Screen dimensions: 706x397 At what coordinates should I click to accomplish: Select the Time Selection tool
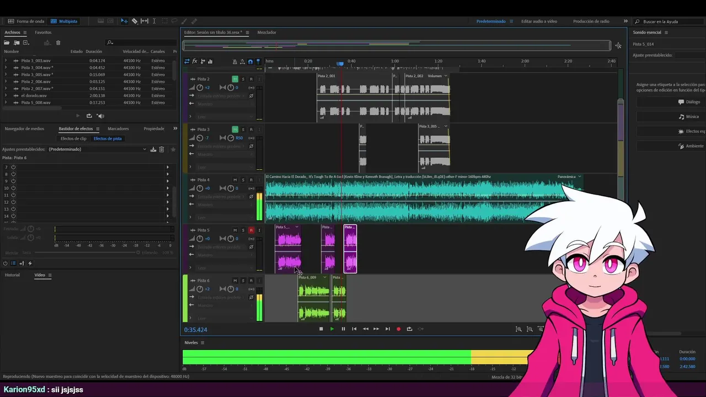[x=154, y=21]
